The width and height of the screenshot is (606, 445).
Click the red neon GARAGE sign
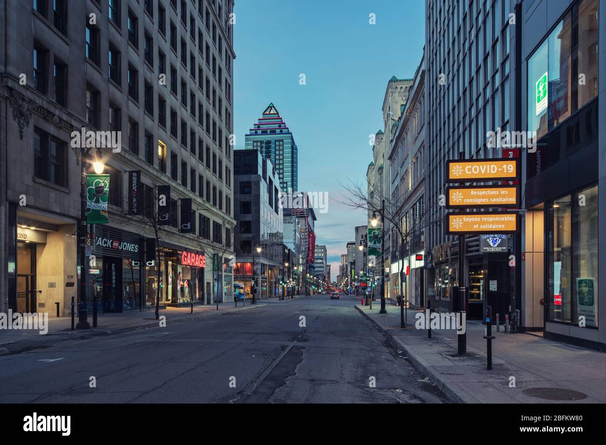coord(193,259)
